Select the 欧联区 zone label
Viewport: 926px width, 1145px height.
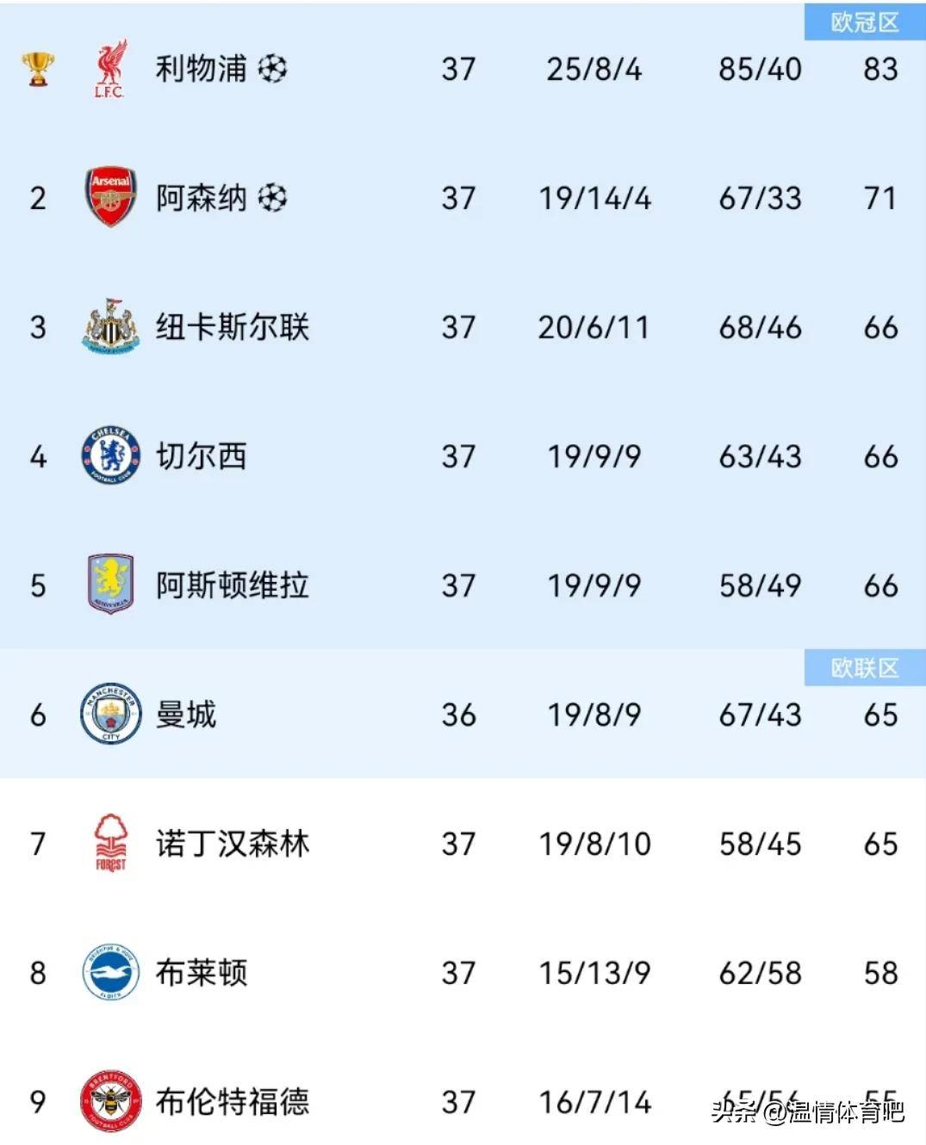pyautogui.click(x=865, y=667)
